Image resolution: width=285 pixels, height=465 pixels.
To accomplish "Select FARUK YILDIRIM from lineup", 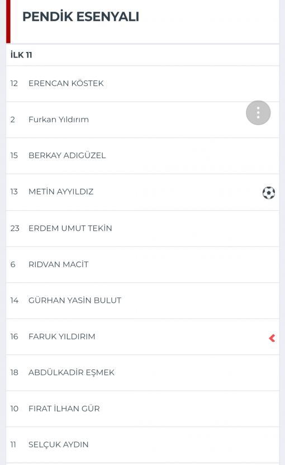I will pyautogui.click(x=142, y=337).
